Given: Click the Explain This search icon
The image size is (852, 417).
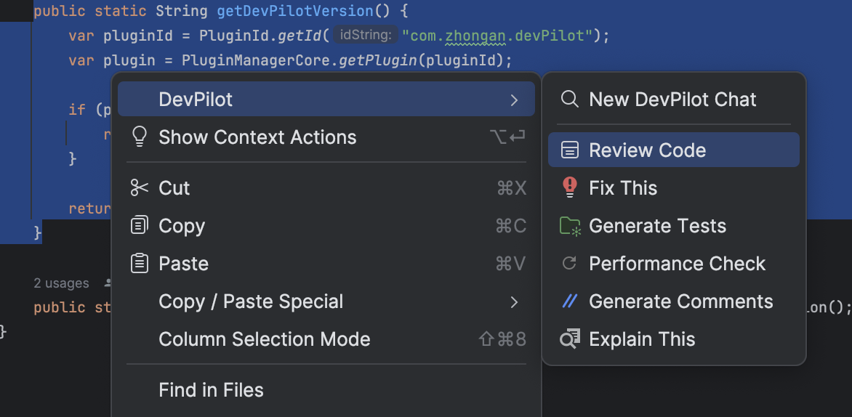Looking at the screenshot, I should (x=570, y=339).
